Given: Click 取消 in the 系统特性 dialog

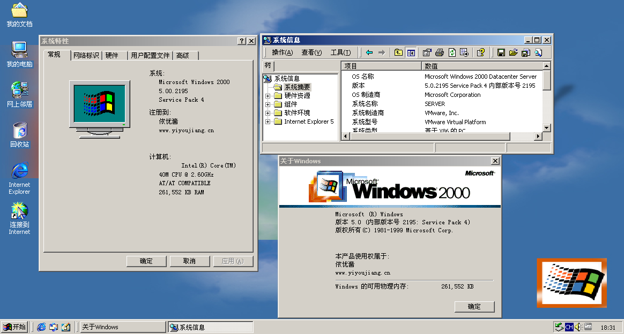Looking at the screenshot, I should [189, 261].
